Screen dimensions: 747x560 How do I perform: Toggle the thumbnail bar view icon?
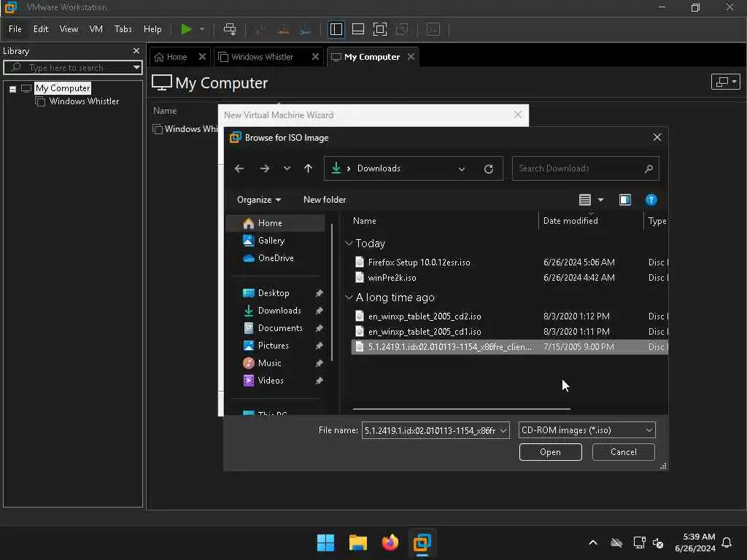[x=357, y=29]
